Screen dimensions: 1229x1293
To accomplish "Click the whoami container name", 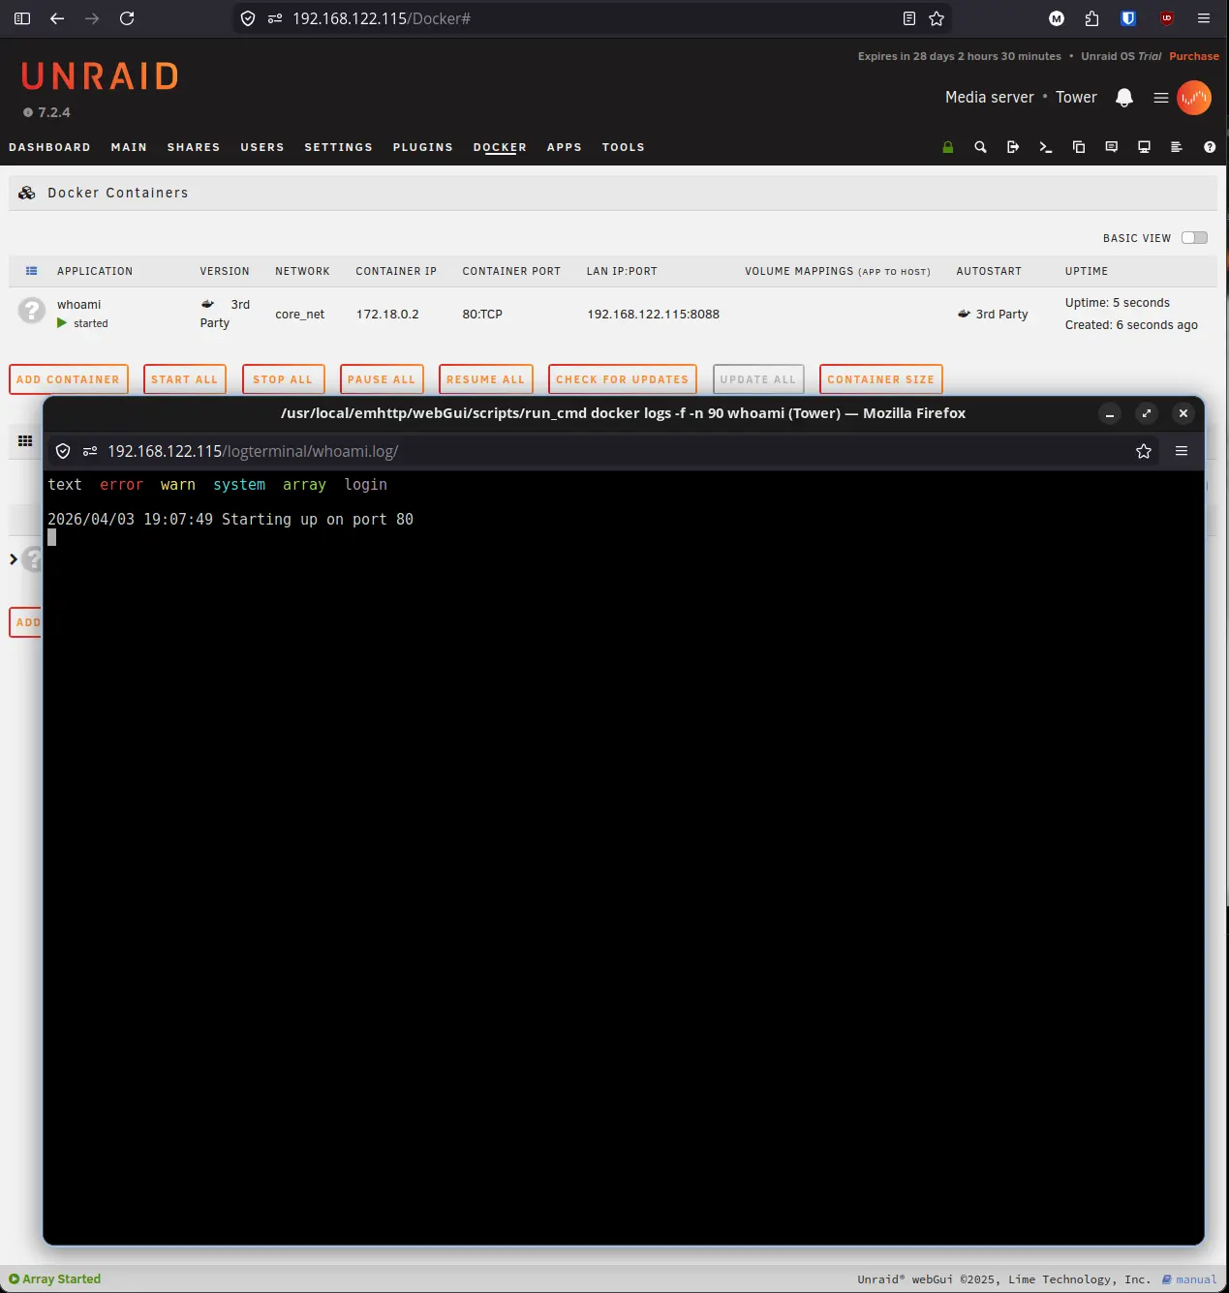I will [x=78, y=304].
